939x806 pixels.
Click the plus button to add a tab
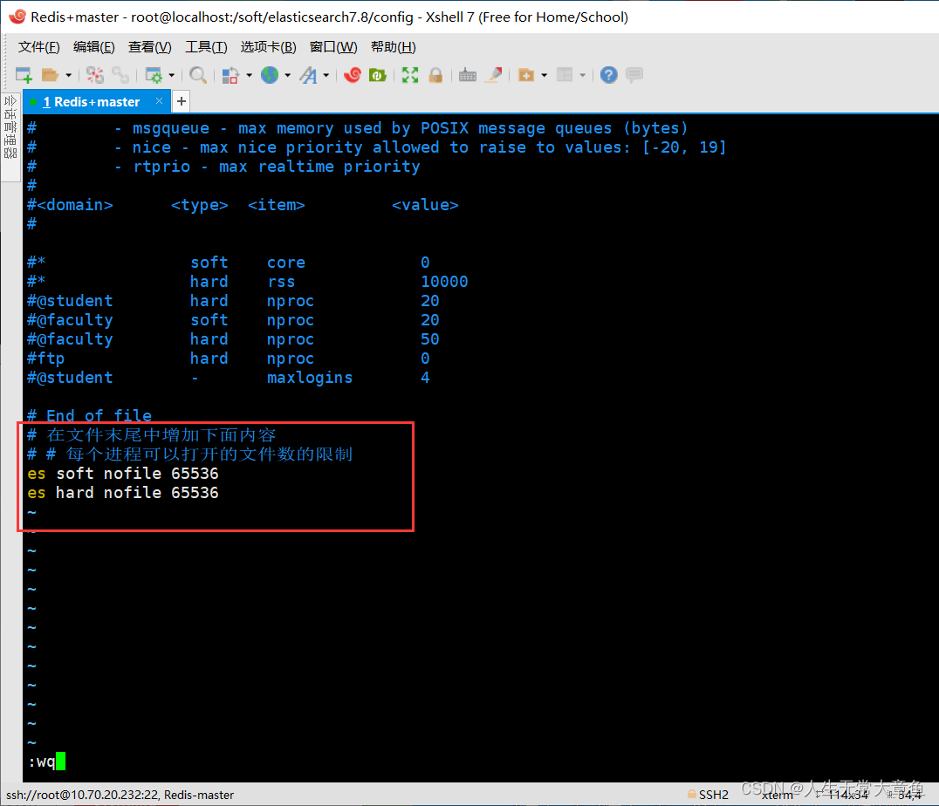[181, 101]
